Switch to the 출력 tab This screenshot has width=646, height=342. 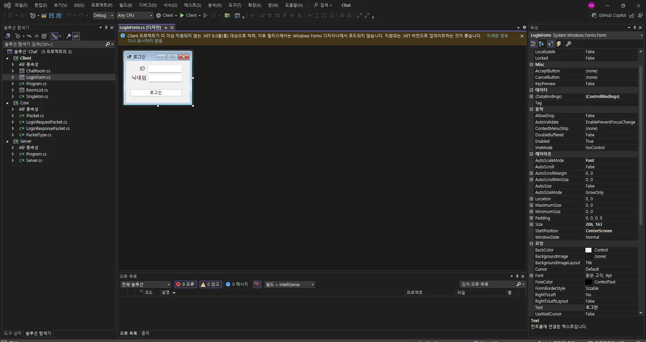click(145, 333)
